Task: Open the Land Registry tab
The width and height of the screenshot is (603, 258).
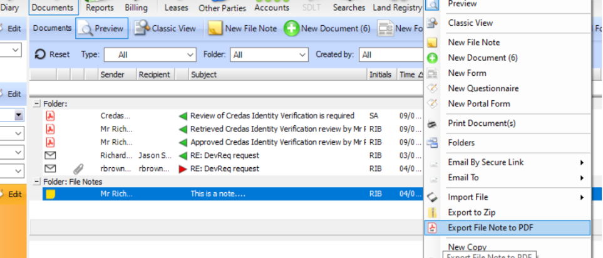Action: (x=397, y=8)
